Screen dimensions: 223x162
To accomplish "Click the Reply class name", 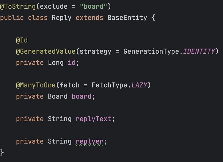I will pos(62,18).
